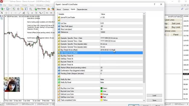The width and height of the screenshot is (189, 106).
Task: Click the triangle beside USDJPYecn,Daily chart title
Action: [x=5, y=16]
